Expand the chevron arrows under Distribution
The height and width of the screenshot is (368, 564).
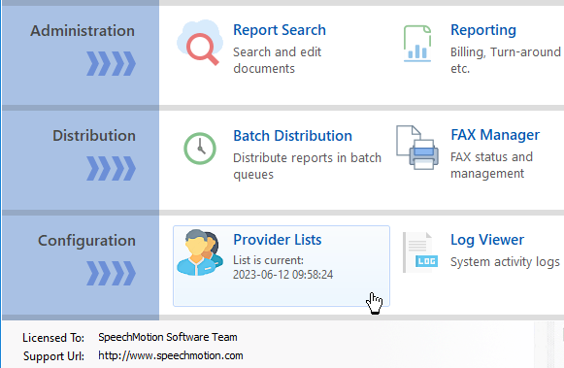click(x=111, y=168)
